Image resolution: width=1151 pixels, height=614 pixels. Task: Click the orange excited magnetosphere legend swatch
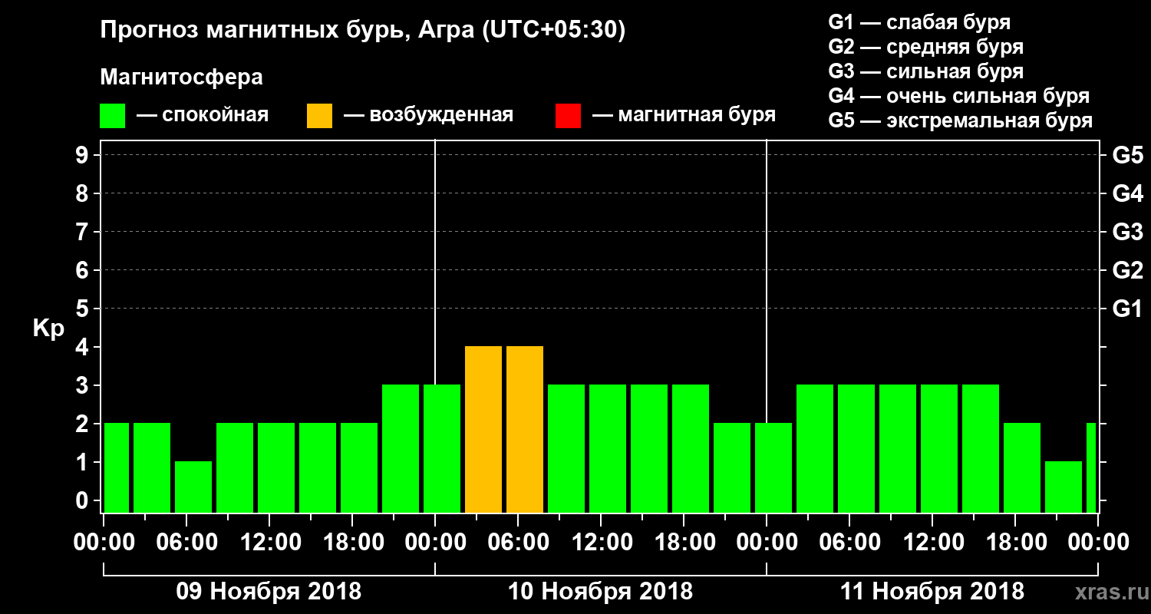319,116
